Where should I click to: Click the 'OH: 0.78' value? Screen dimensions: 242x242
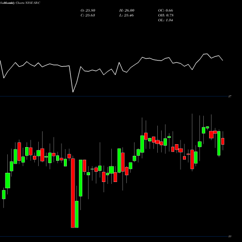pos(166,15)
